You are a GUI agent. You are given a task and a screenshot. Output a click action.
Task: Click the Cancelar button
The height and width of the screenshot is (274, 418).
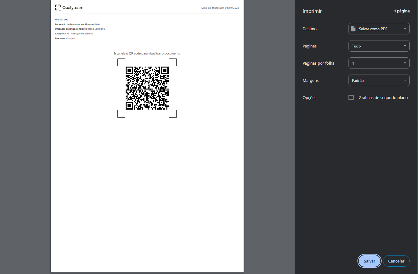point(396,261)
